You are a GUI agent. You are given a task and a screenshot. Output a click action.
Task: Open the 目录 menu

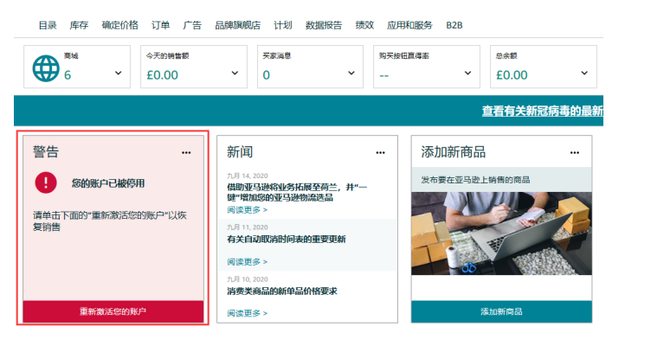[x=48, y=25]
